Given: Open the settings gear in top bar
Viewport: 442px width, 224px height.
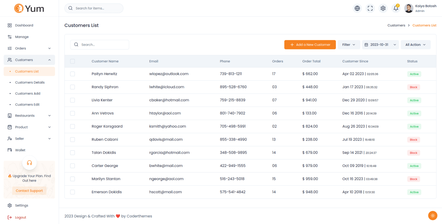Looking at the screenshot, I should point(383,8).
